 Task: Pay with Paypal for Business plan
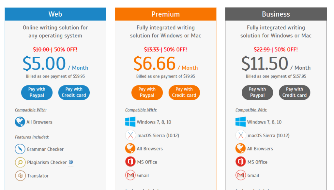pyautogui.click(x=257, y=92)
